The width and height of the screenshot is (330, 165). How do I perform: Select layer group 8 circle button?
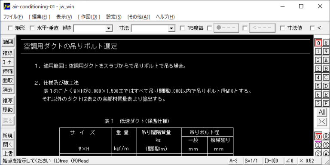326,137
